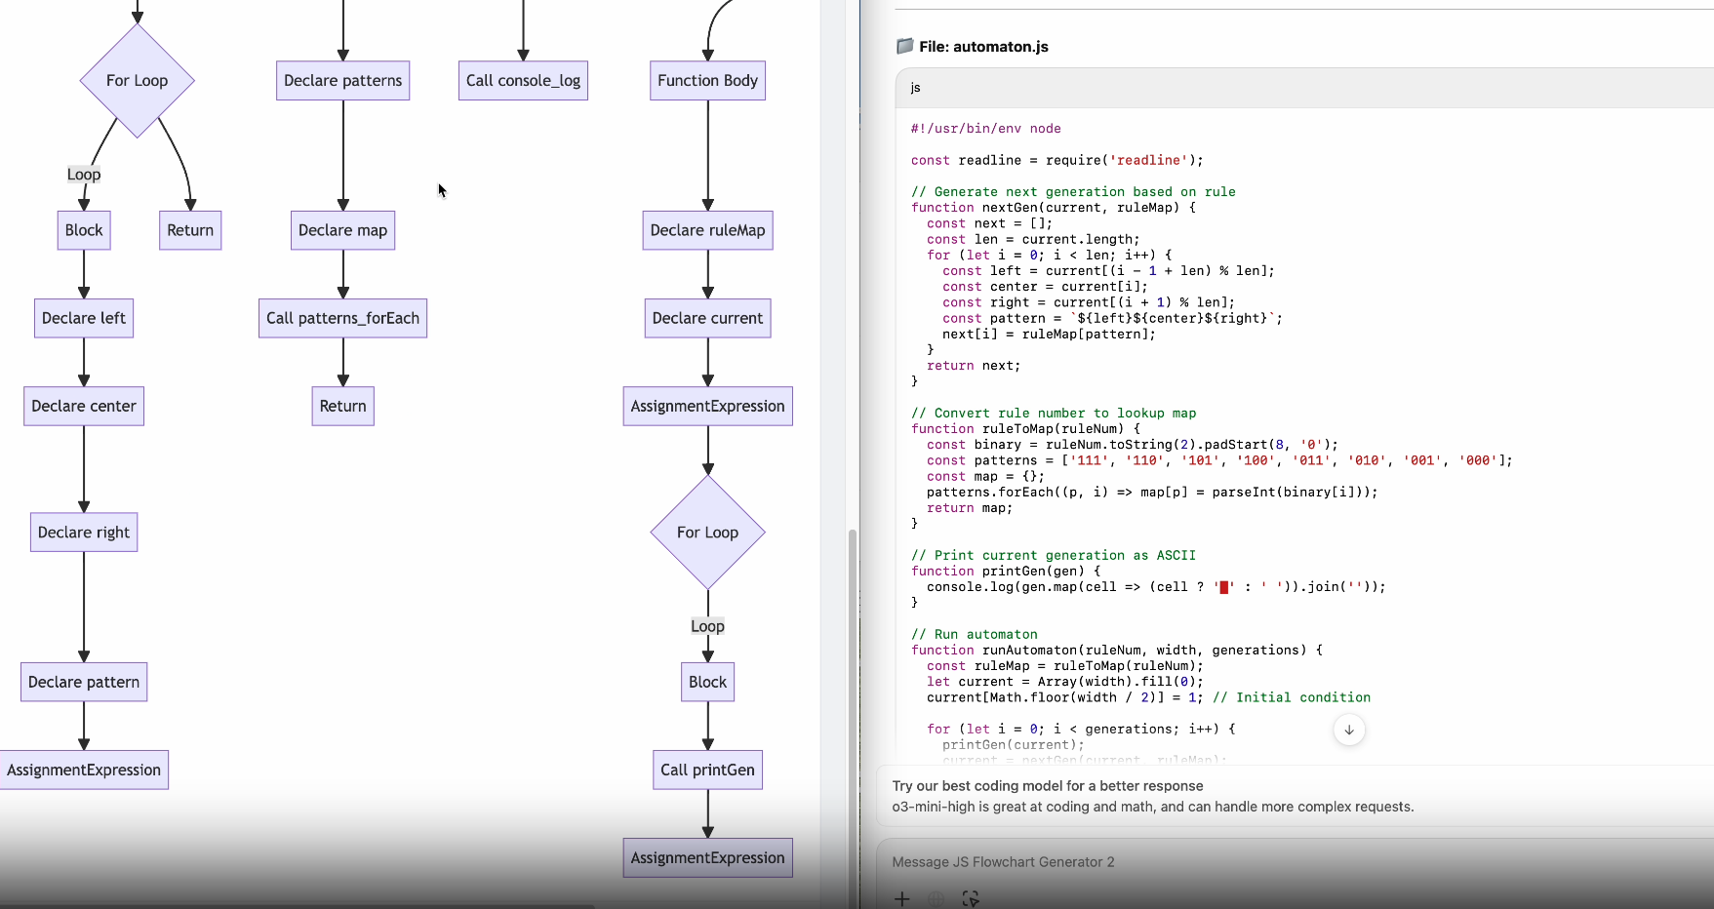Click the patterns.forEach code line

click(x=1152, y=493)
